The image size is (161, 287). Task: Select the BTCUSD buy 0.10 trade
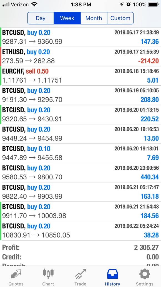click(80, 154)
